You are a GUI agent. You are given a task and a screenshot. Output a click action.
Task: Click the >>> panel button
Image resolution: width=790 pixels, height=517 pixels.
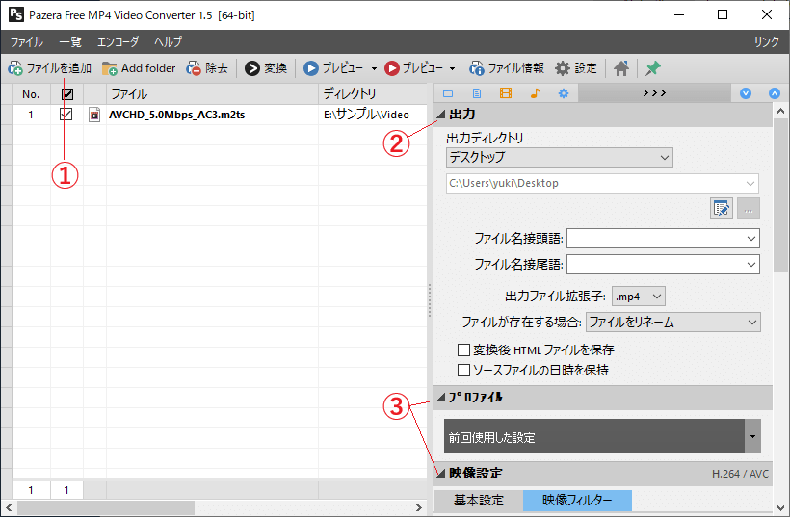click(654, 93)
